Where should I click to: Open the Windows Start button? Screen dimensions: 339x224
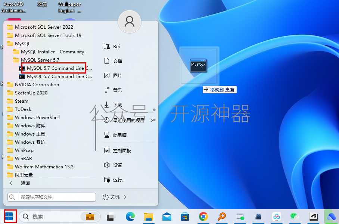pos(9,216)
